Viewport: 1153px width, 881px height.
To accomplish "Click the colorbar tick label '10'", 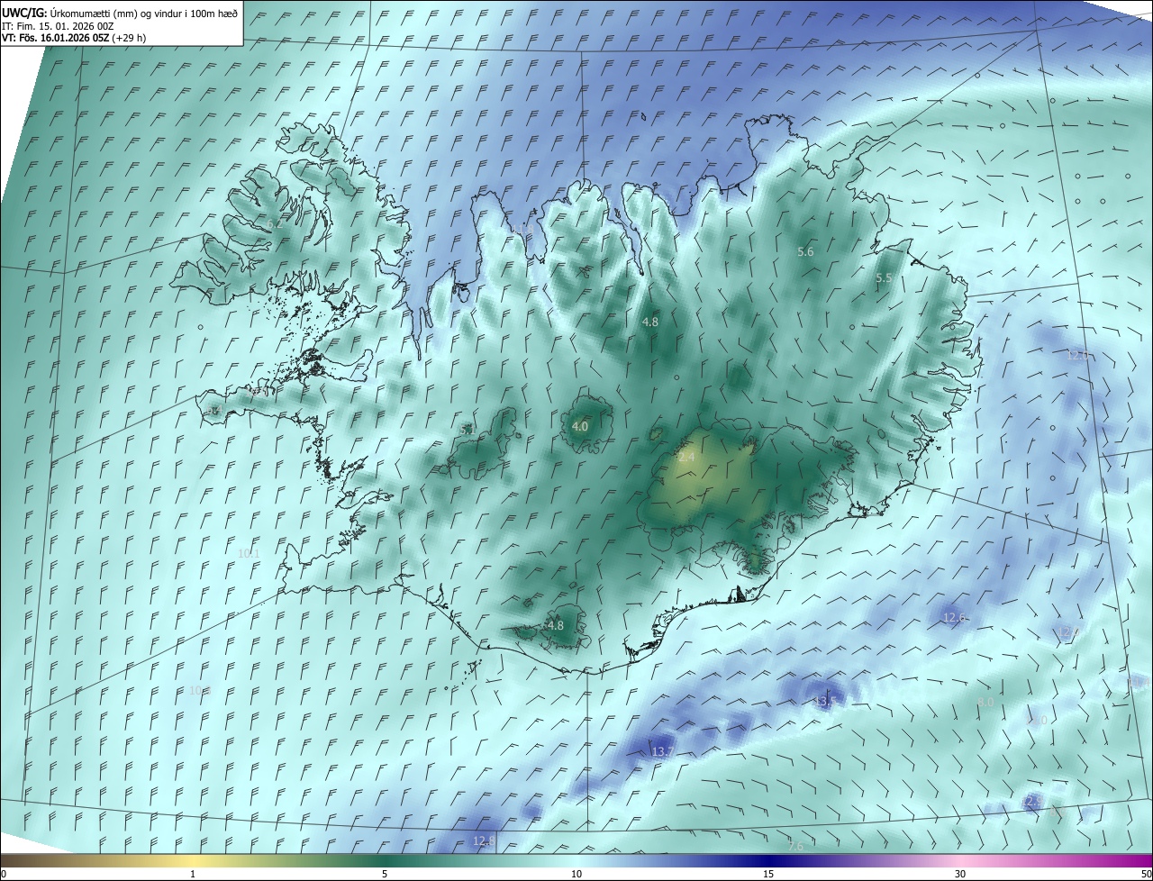I will 576,874.
